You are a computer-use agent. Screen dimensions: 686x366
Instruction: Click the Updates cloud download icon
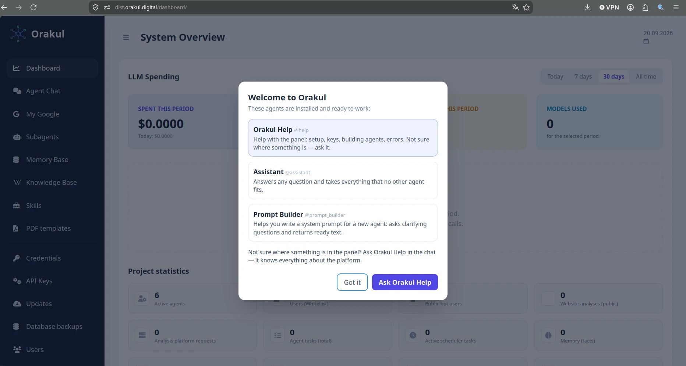pyautogui.click(x=17, y=304)
